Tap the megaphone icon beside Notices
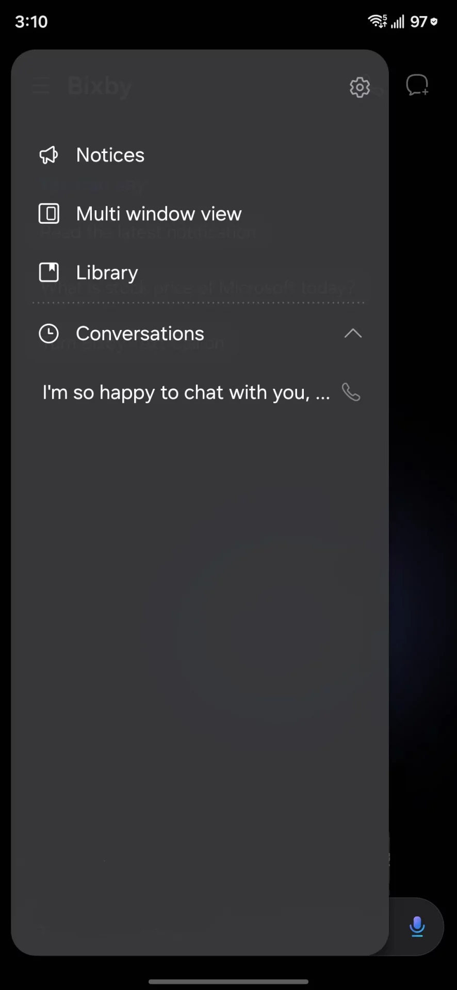Viewport: 457px width, 990px height. click(49, 155)
